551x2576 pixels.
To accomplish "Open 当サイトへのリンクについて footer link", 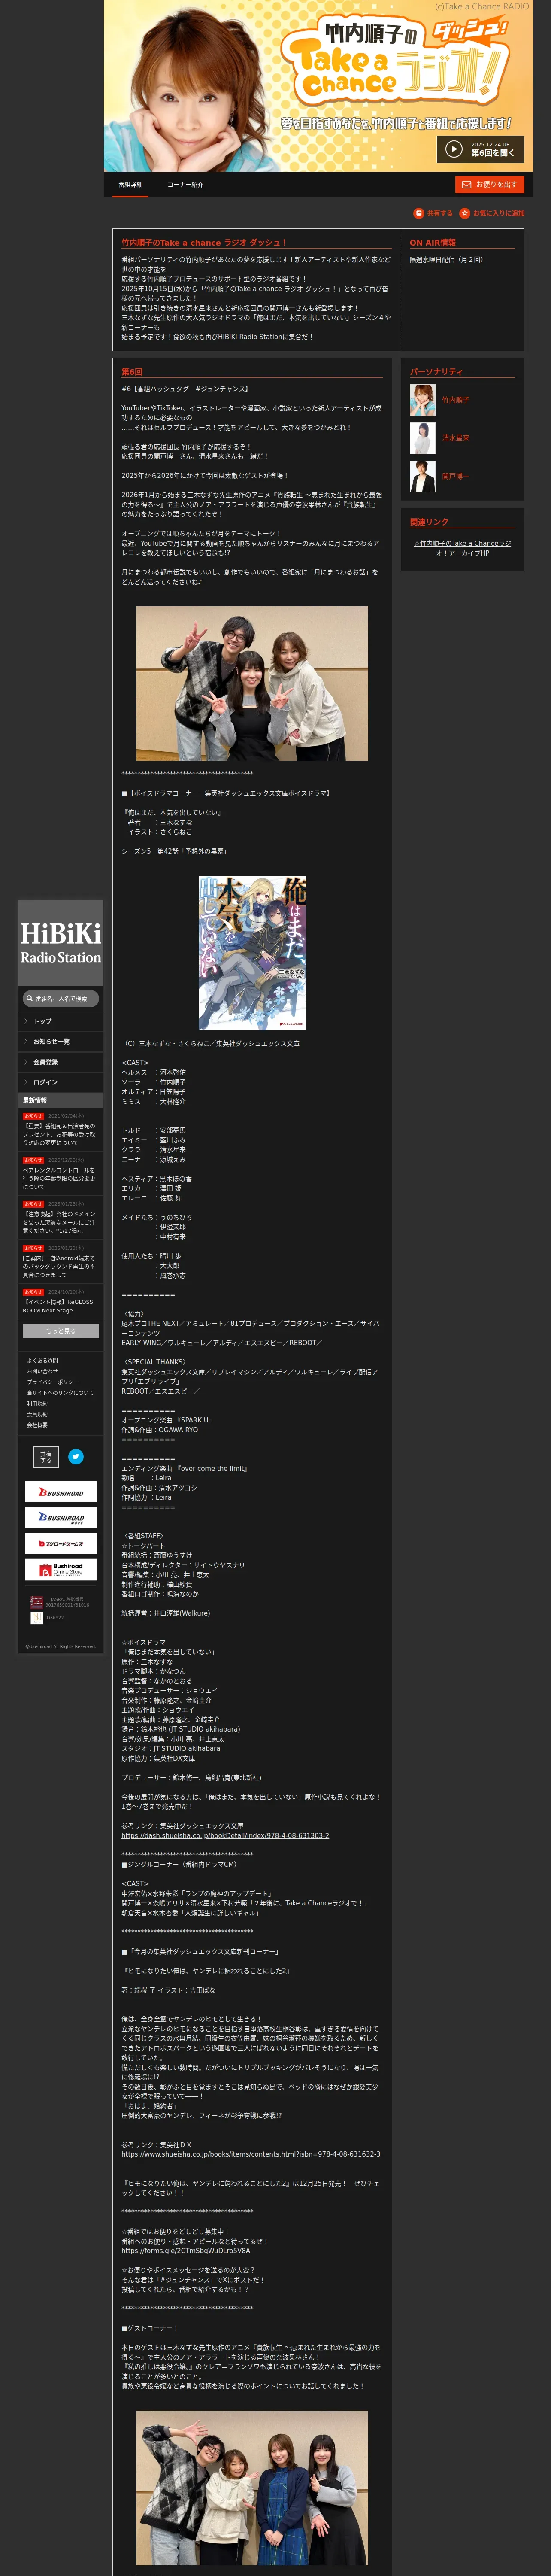I will [60, 1393].
